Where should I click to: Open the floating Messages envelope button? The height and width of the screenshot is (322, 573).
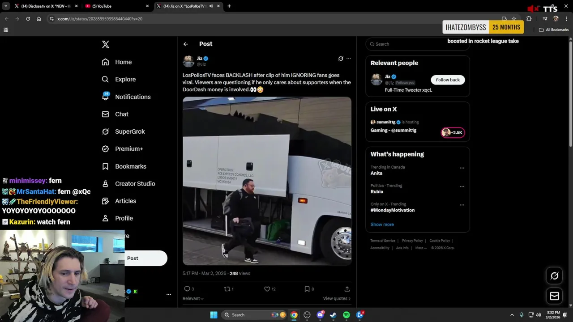coord(554,296)
